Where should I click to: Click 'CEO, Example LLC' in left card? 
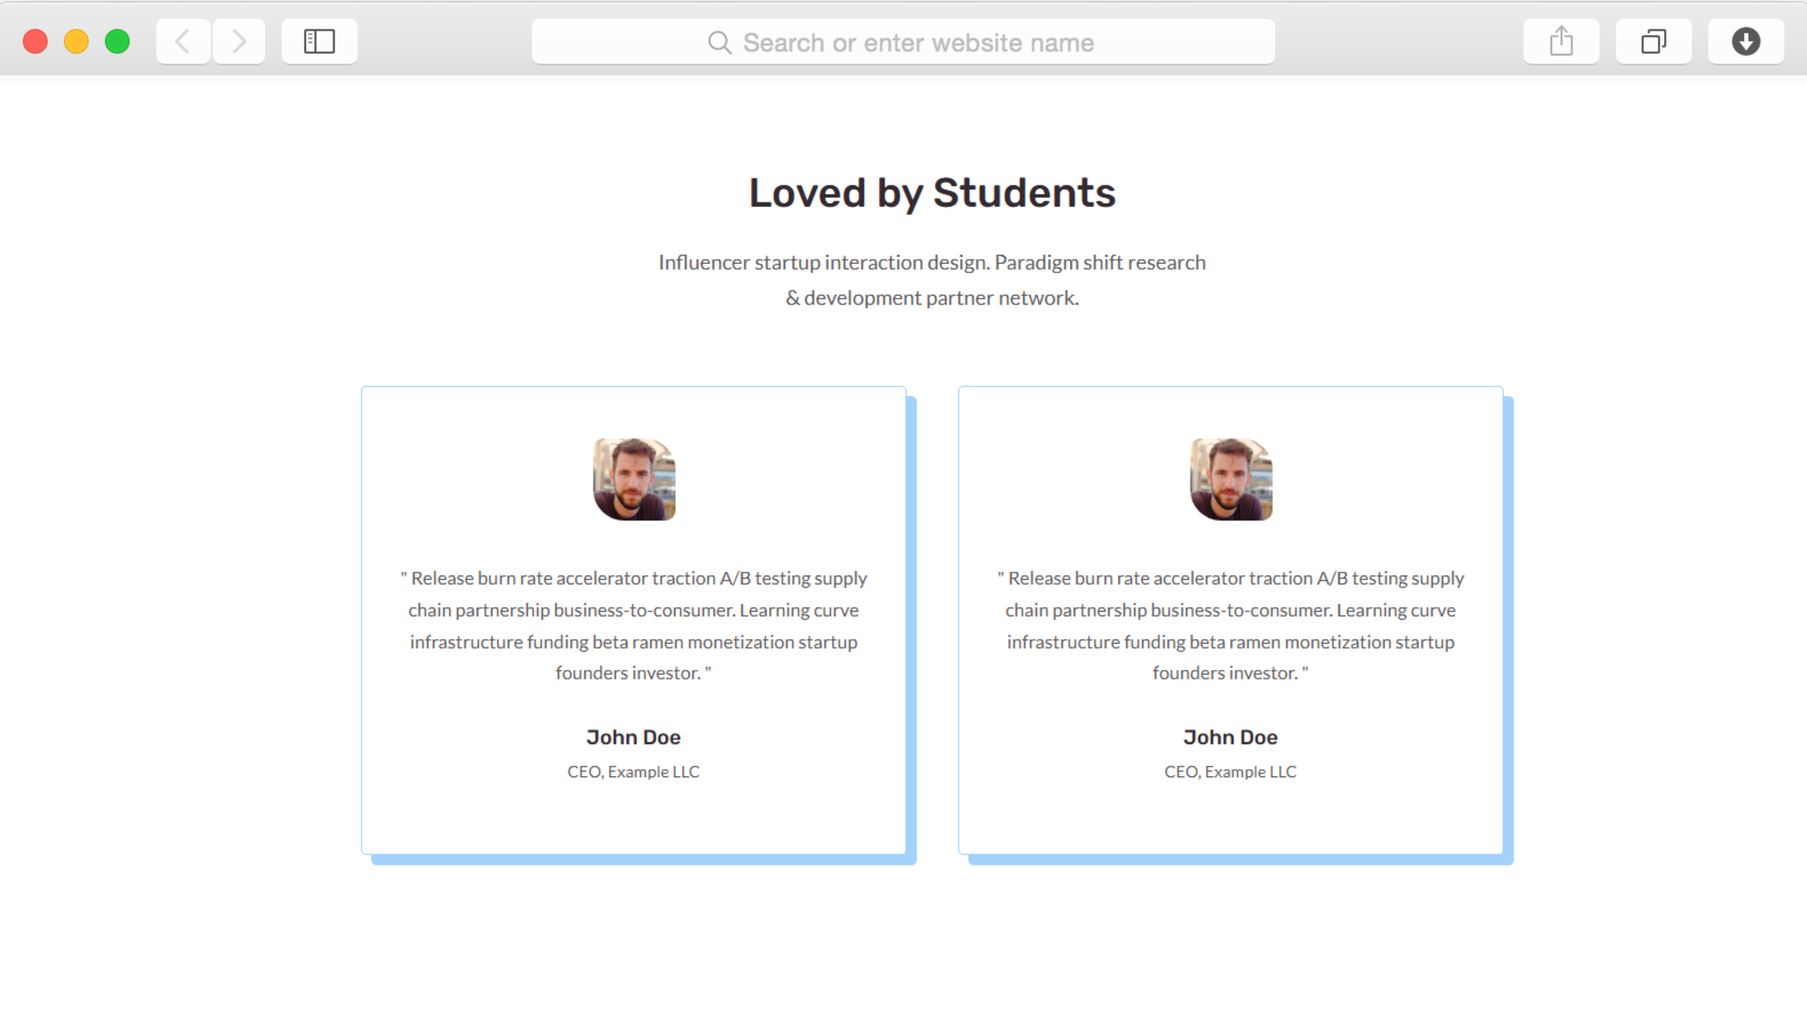click(x=633, y=771)
